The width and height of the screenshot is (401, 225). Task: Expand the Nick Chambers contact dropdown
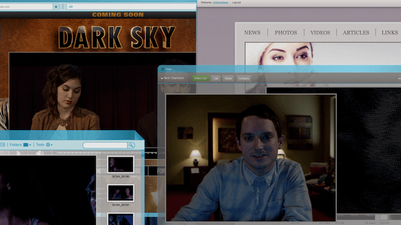tap(162, 78)
